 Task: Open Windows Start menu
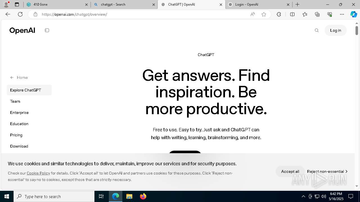click(7, 196)
